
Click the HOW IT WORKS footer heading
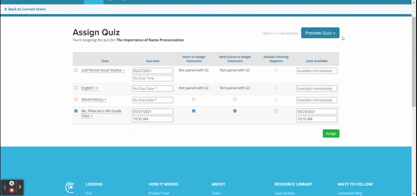coord(163,184)
